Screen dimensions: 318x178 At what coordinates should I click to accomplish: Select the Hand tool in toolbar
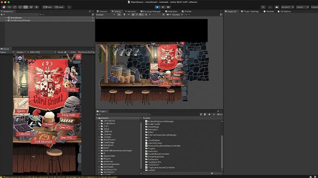click(4, 7)
